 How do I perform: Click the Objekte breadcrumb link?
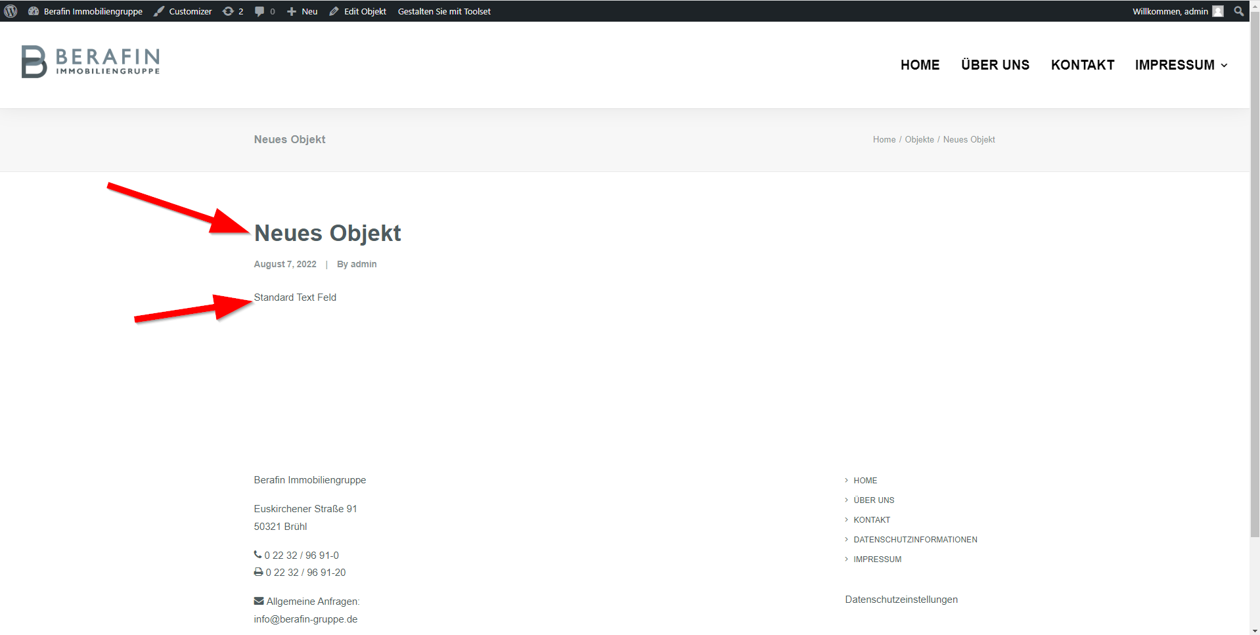pos(919,140)
